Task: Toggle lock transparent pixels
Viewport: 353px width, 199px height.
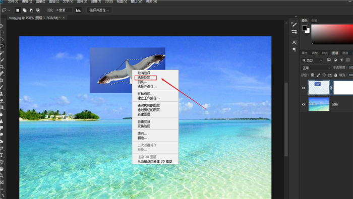Action: pyautogui.click(x=313, y=75)
